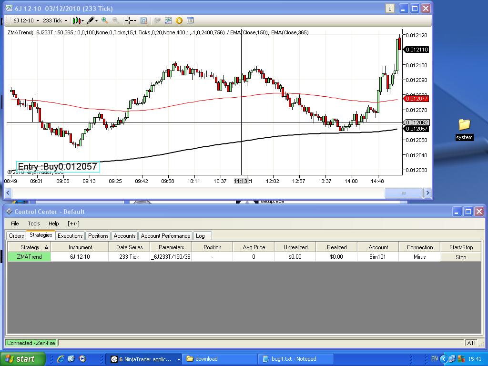Open the system folder on desktop
This screenshot has width=488, height=366.
click(464, 129)
